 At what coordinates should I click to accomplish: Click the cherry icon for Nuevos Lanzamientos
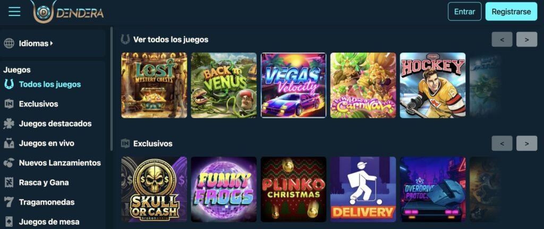9,163
